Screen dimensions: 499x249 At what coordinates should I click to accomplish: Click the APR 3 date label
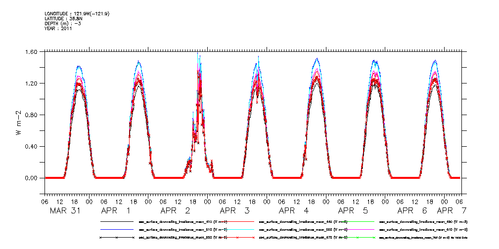pos(234,210)
